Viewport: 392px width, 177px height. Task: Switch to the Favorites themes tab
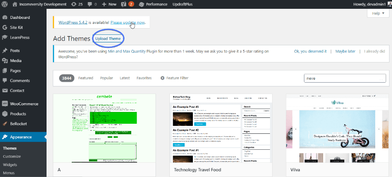pos(144,78)
